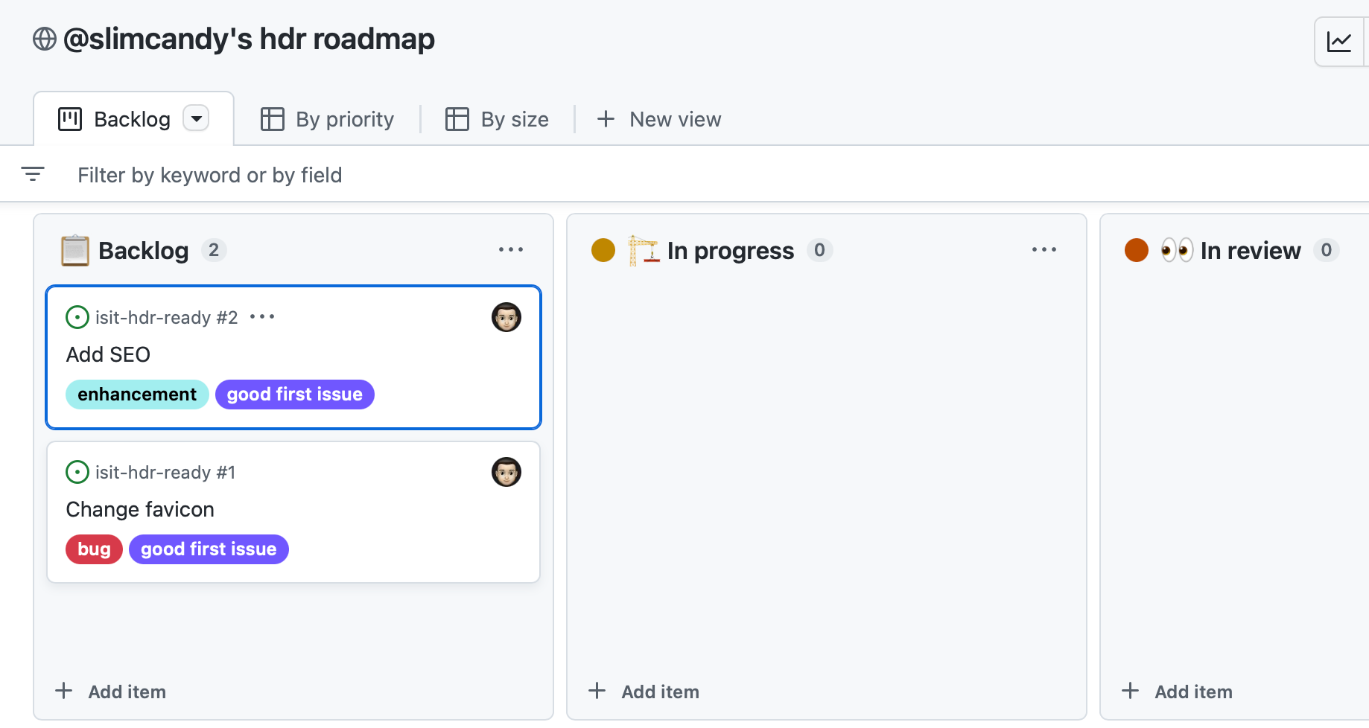This screenshot has width=1369, height=728.
Task: Click the globe icon beside the project title
Action: pos(43,38)
